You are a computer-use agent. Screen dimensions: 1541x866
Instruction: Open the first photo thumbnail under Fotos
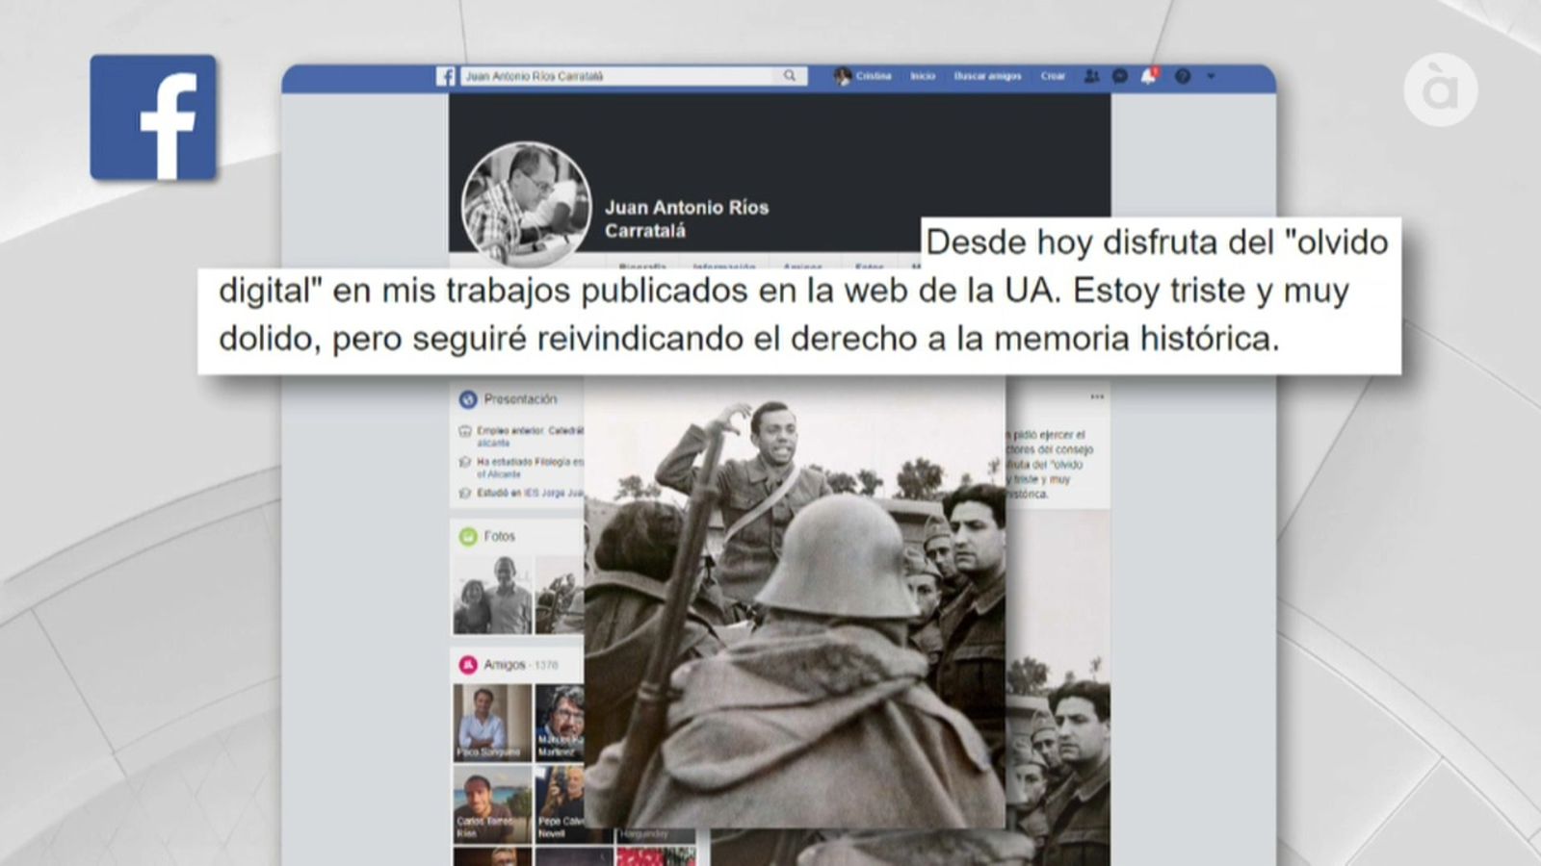[492, 595]
